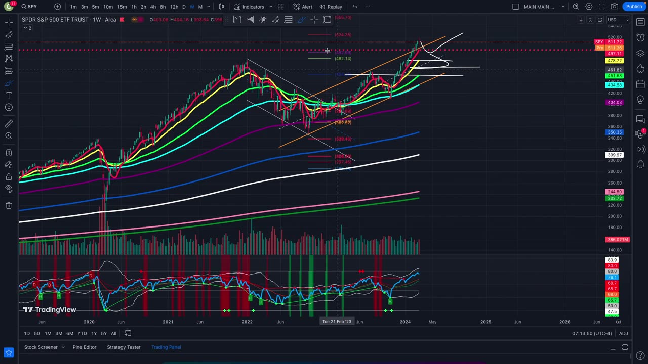Maximize the bottom panel
The width and height of the screenshot is (648, 364).
(x=625, y=347)
